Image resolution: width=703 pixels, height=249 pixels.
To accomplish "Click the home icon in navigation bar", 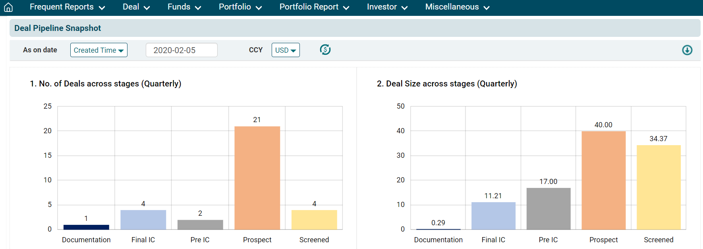I will [x=8, y=7].
